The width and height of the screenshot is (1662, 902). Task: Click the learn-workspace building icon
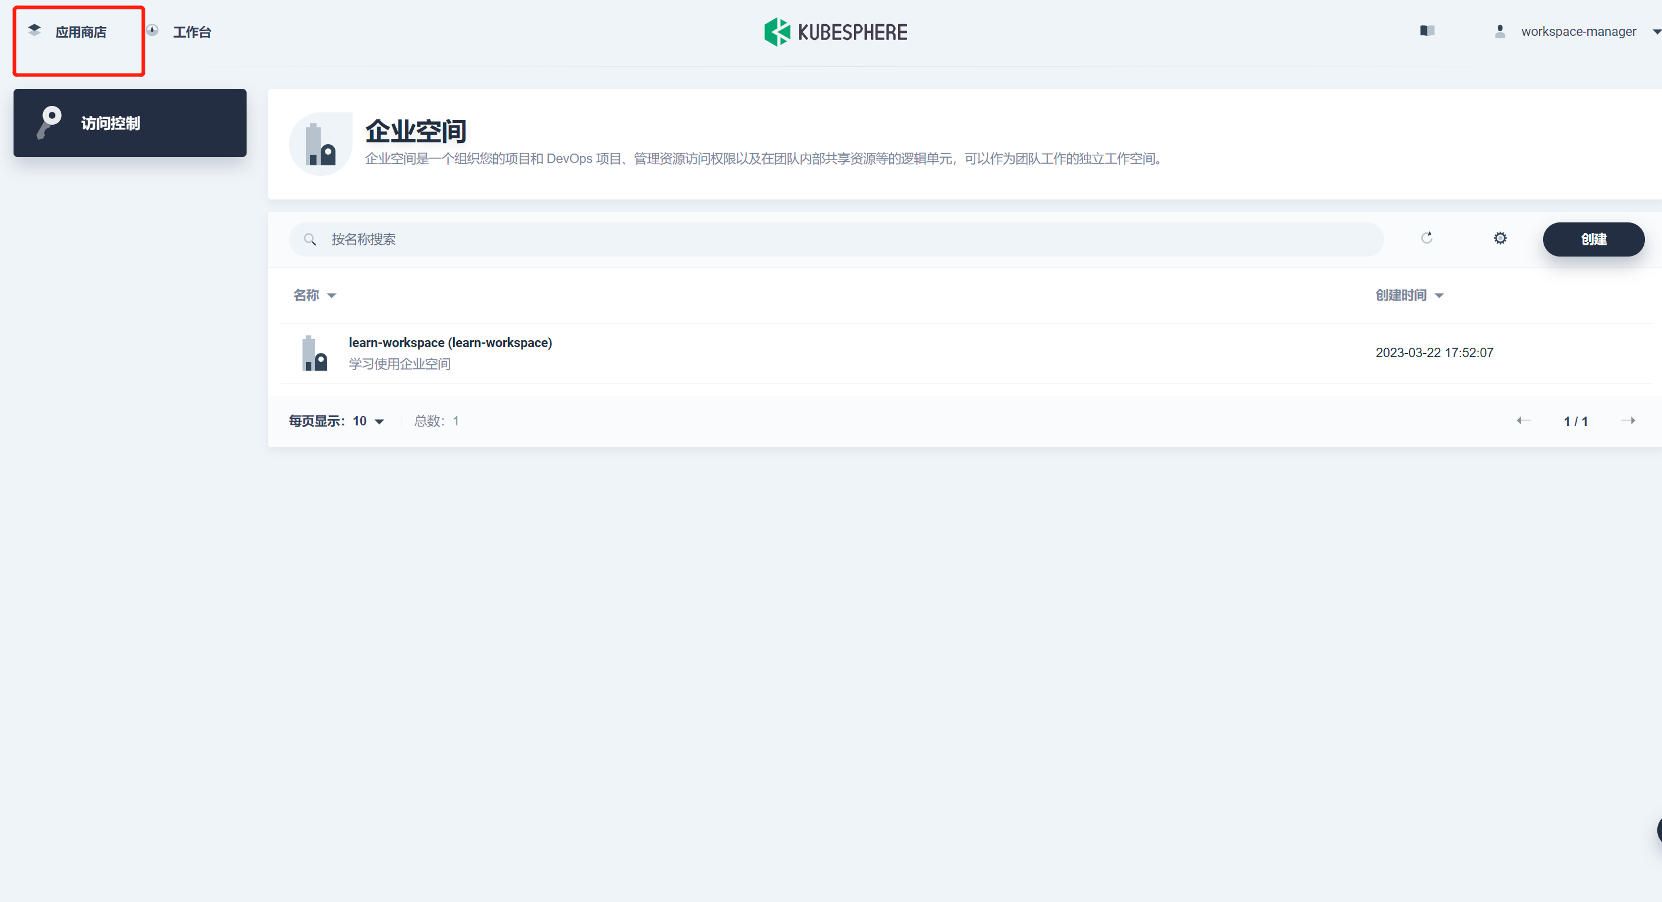[x=314, y=353]
